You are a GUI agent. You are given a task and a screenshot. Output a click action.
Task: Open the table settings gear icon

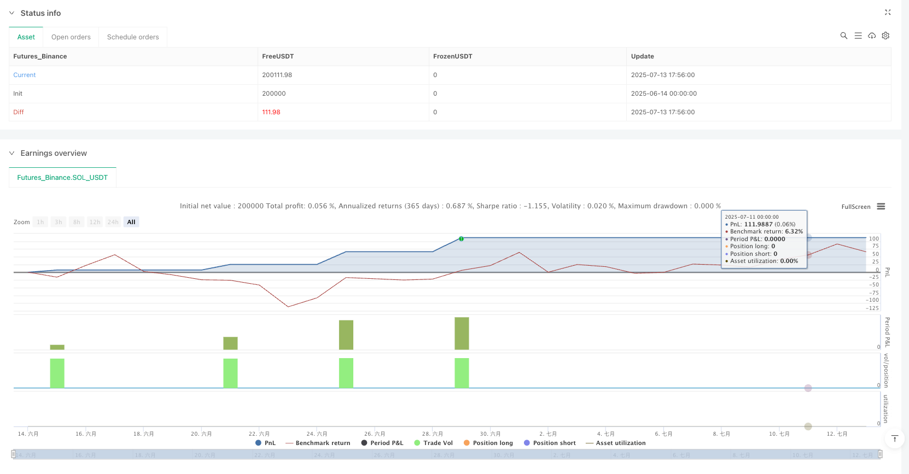(x=885, y=36)
